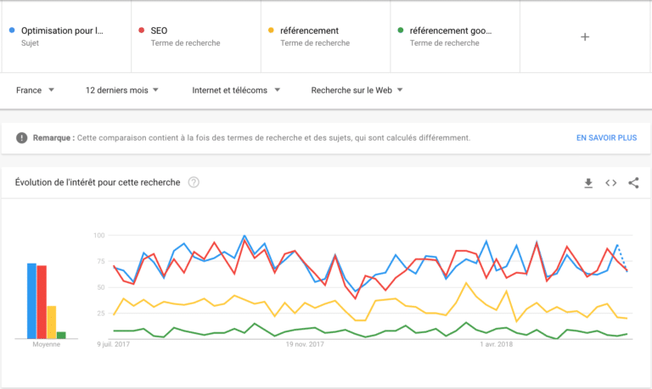
Task: Open help icon beside chart title
Action: pyautogui.click(x=194, y=182)
